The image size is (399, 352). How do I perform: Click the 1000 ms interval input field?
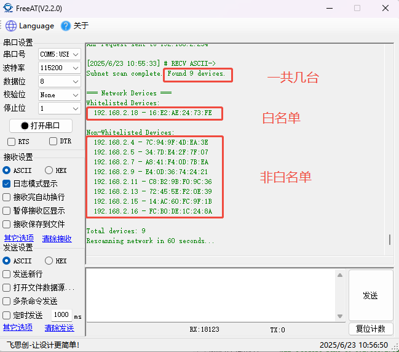tap(61, 315)
